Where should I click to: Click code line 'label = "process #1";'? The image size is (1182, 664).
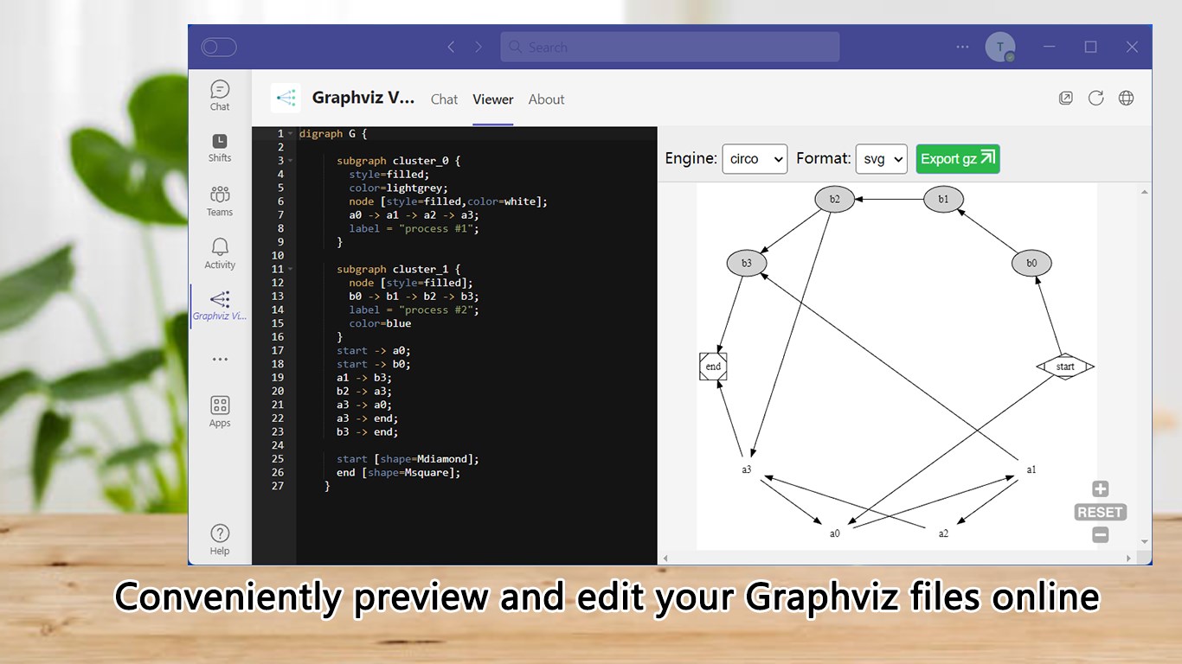tap(414, 228)
